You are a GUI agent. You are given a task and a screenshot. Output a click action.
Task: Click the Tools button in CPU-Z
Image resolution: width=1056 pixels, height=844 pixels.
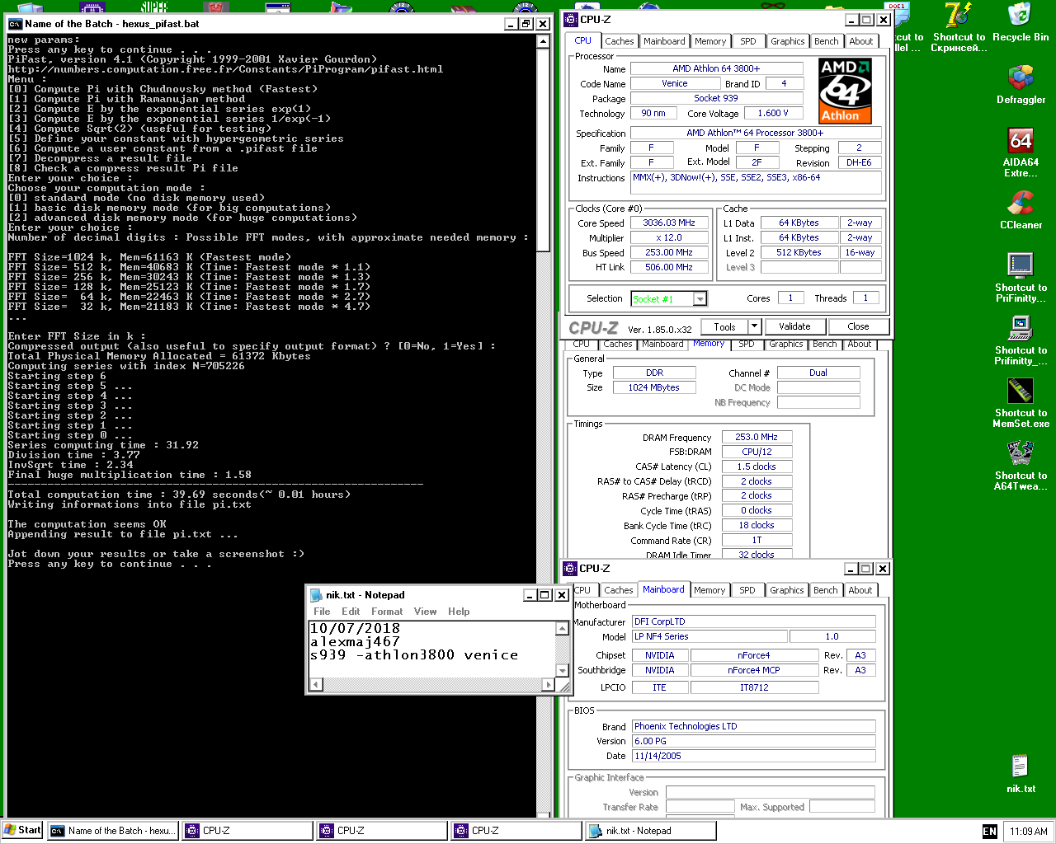[724, 326]
